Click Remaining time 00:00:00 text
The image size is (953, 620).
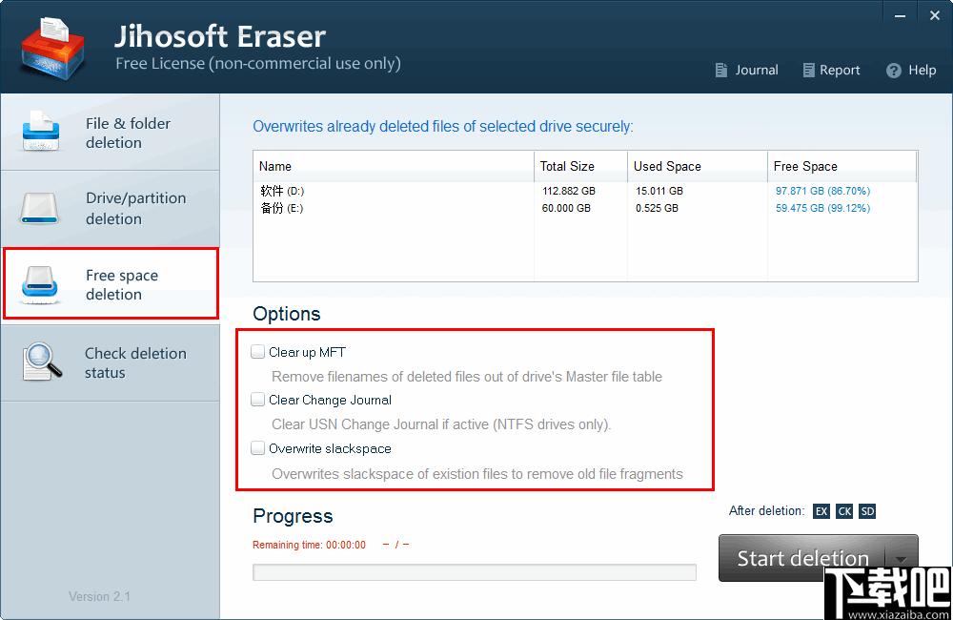pyautogui.click(x=310, y=545)
